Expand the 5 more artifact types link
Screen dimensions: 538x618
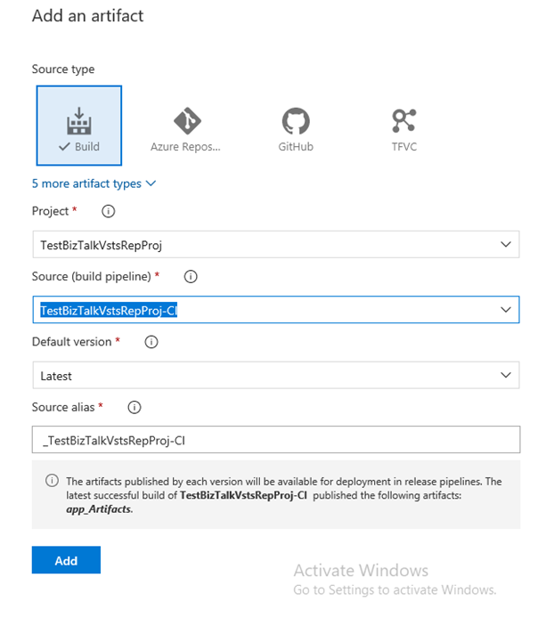pos(94,183)
